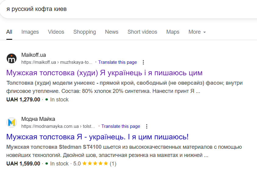Click into the search query field
257x177 pixels.
pos(122,9)
